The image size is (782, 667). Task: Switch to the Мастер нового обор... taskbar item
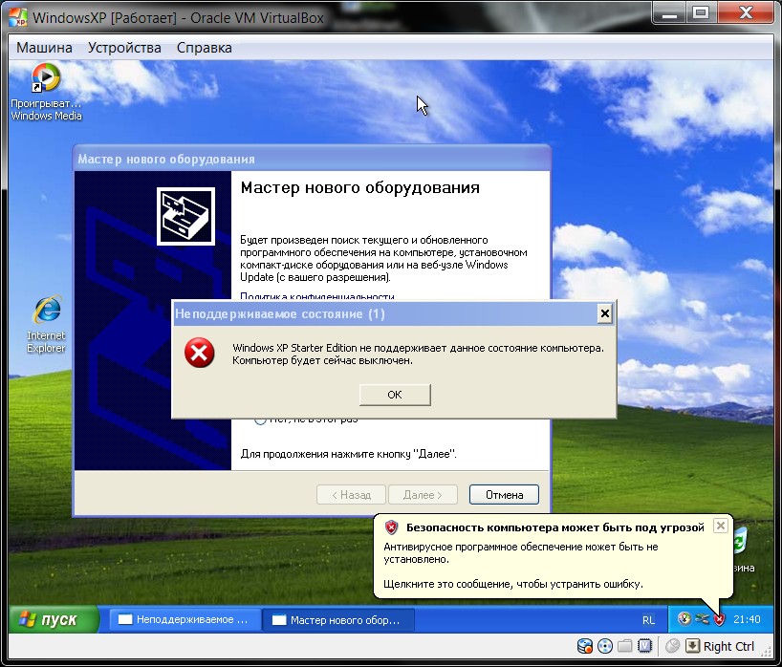click(338, 619)
